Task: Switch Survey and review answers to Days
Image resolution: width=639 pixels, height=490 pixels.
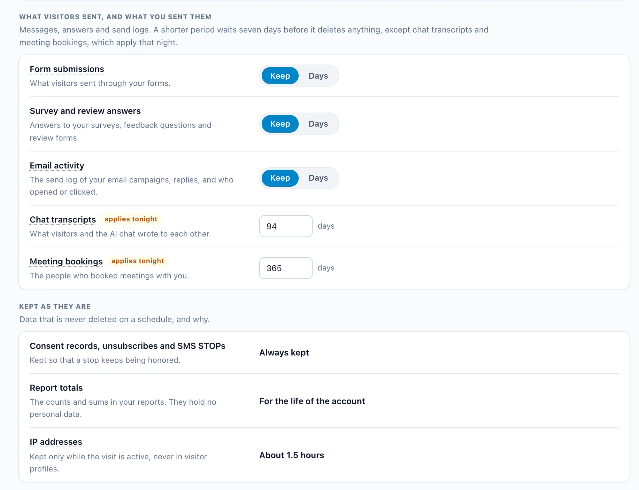Action: coord(318,124)
